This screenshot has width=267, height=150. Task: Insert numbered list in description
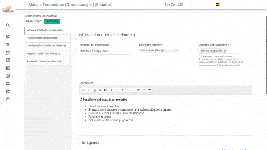point(111,90)
